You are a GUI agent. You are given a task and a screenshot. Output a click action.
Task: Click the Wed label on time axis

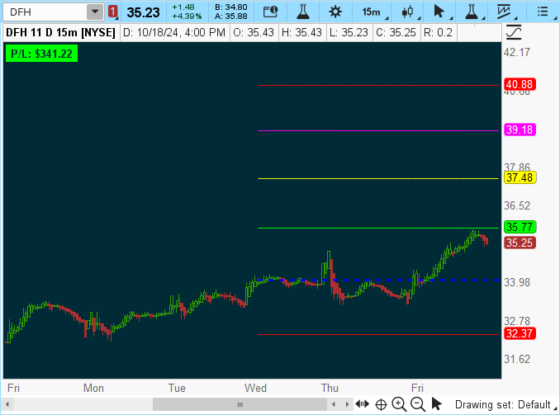[x=255, y=388]
